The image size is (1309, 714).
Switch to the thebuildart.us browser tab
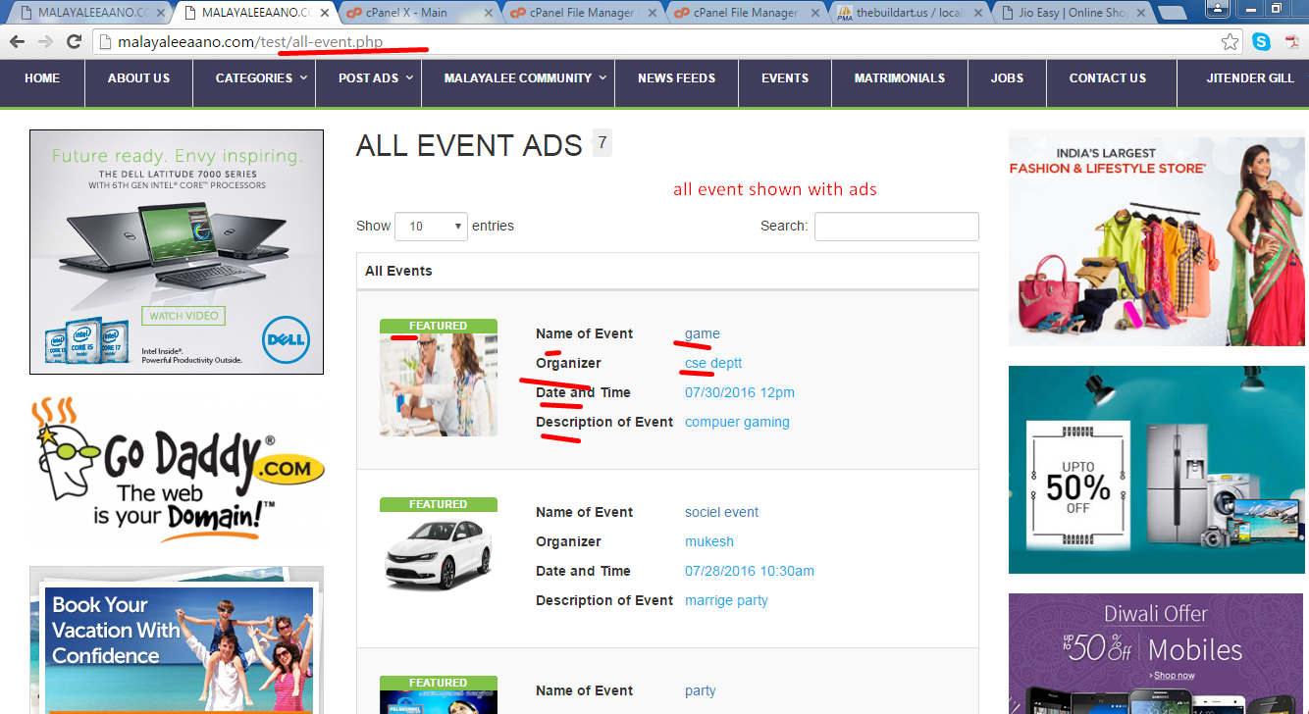coord(909,13)
